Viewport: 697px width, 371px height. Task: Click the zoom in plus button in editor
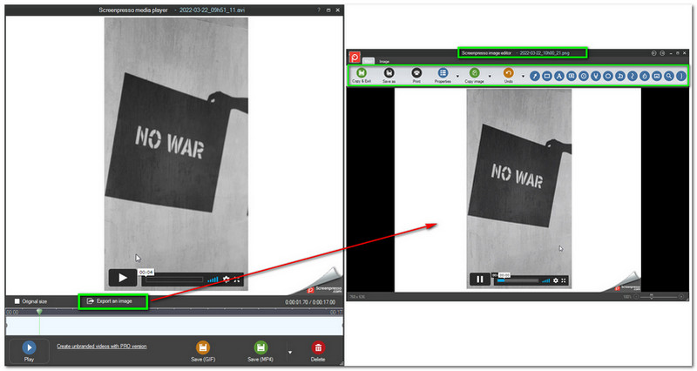(x=681, y=296)
